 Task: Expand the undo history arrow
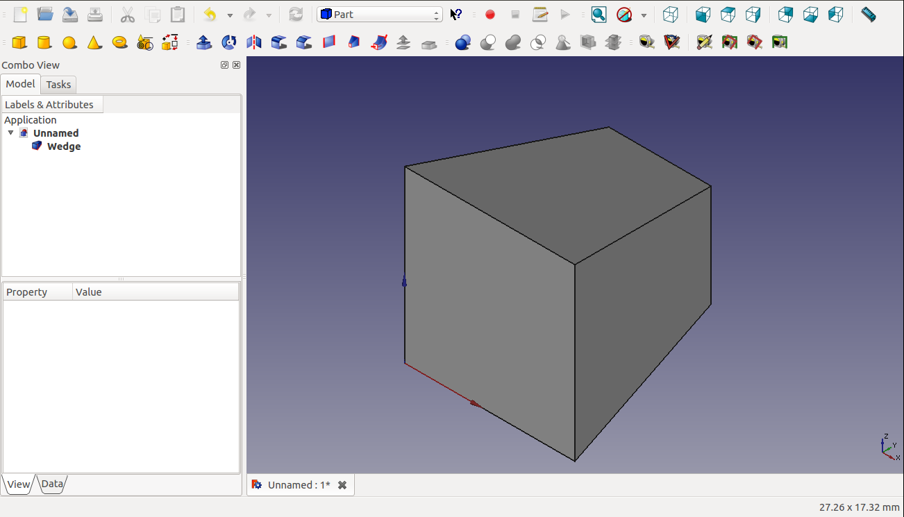click(x=230, y=15)
